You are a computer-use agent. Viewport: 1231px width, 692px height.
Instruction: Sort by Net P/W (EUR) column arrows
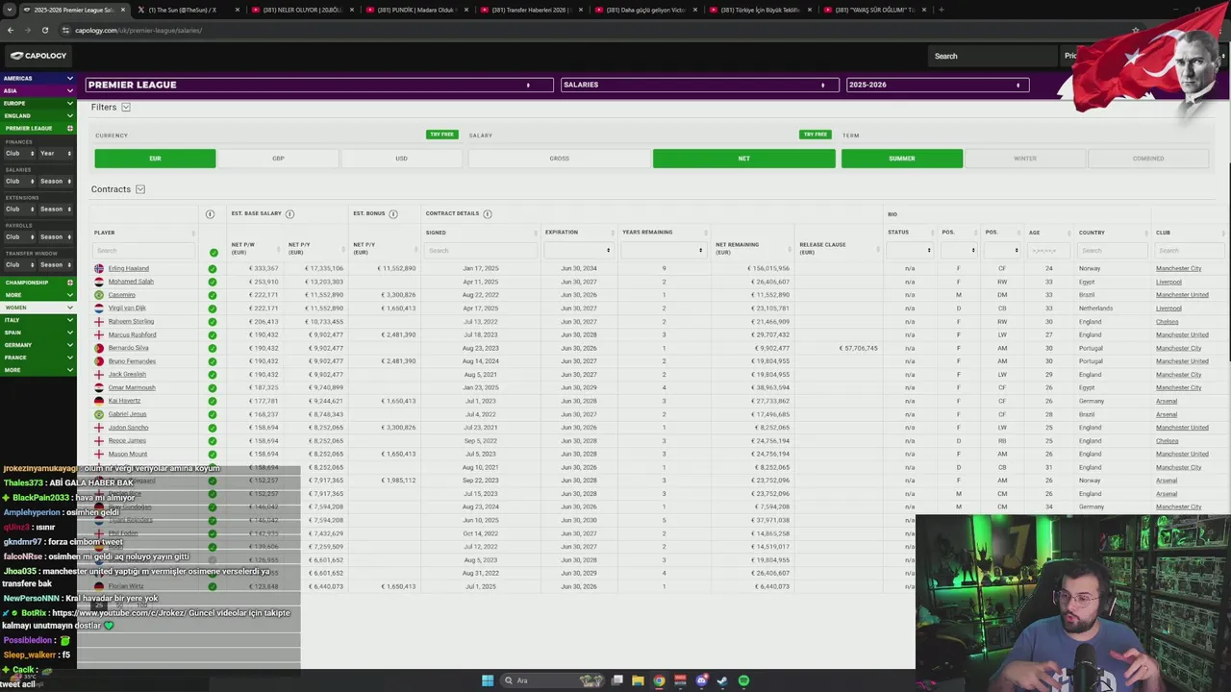278,250
